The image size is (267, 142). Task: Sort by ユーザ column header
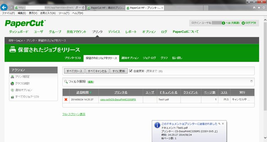click(150, 92)
